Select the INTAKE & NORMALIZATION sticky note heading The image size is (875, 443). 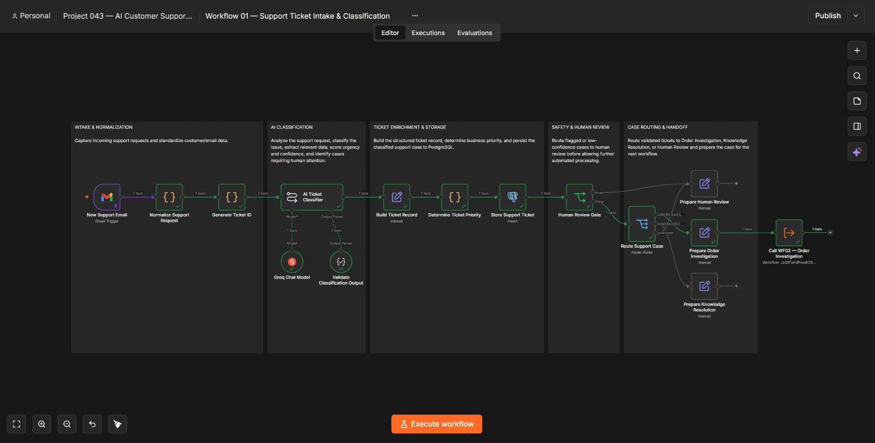coord(103,127)
